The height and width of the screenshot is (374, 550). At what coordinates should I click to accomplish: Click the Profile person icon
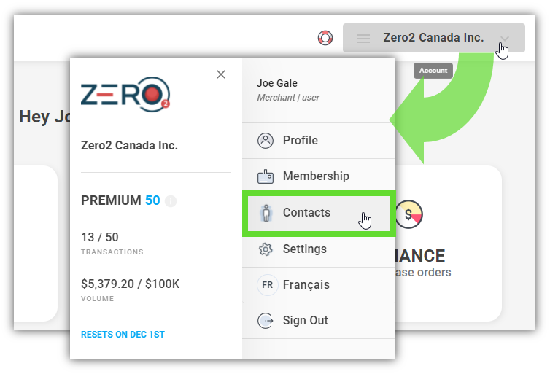[266, 141]
